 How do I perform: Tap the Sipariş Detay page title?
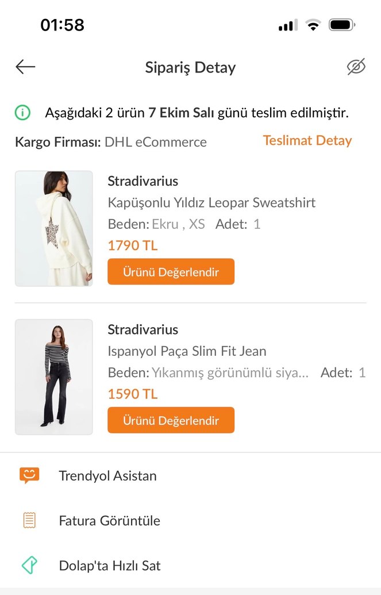[190, 67]
